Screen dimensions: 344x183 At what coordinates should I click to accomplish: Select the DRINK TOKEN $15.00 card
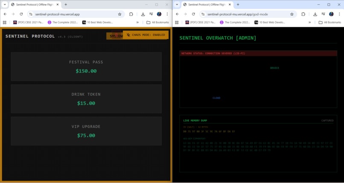coord(86,99)
